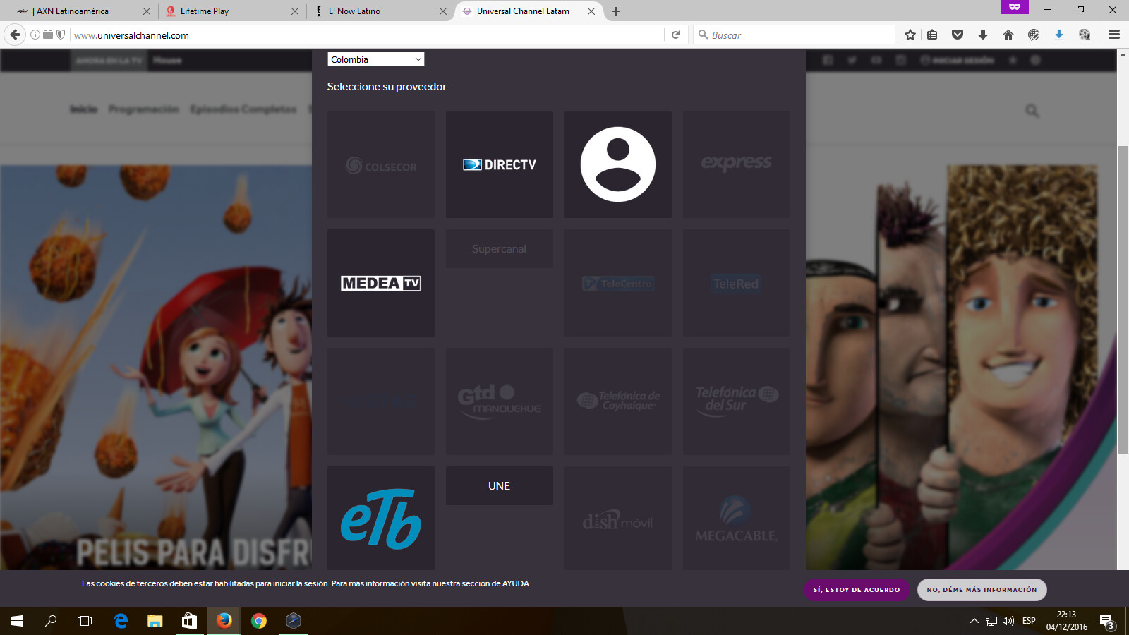Select the Supercanal provider

click(x=500, y=249)
